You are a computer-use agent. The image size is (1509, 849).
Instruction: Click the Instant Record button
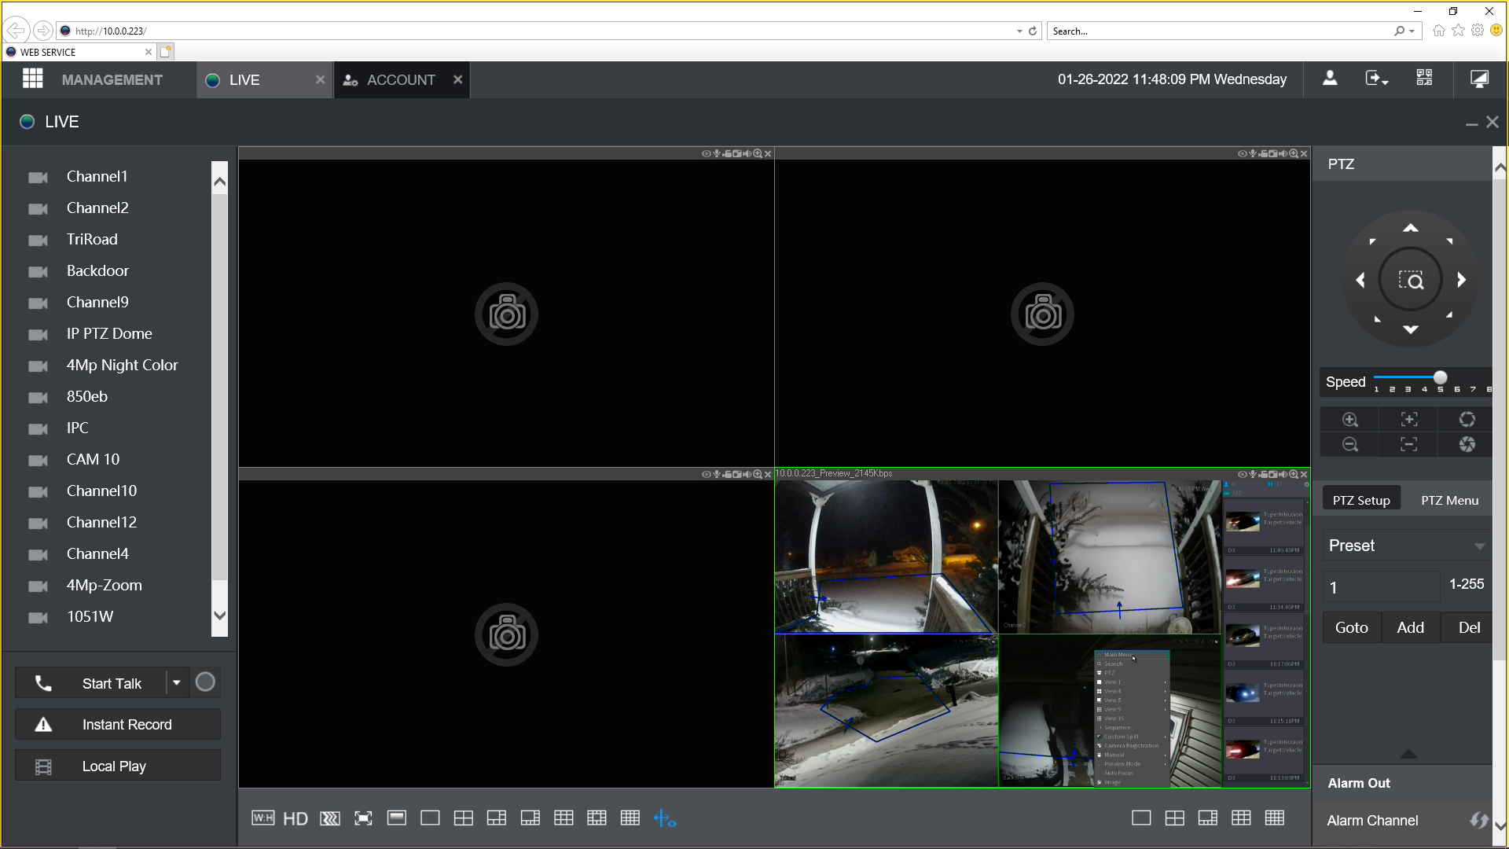coord(118,724)
